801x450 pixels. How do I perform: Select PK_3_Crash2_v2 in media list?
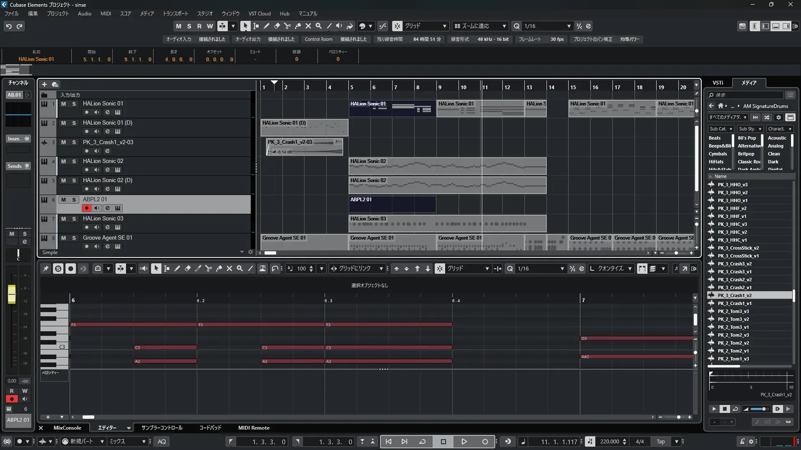pyautogui.click(x=734, y=280)
